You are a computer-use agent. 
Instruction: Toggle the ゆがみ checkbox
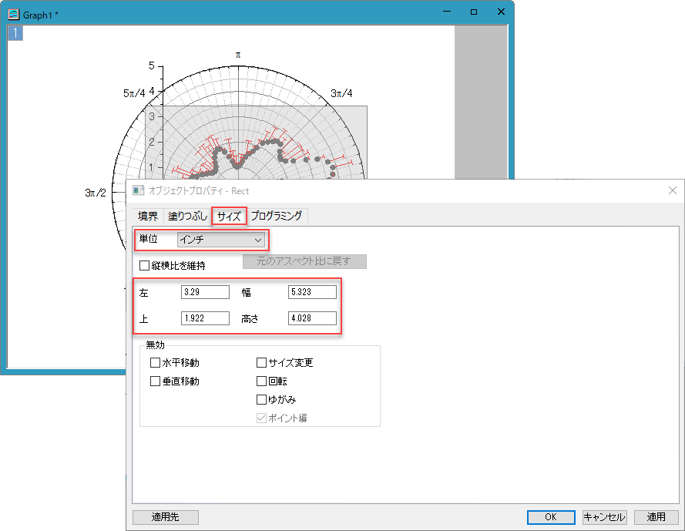[x=261, y=399]
